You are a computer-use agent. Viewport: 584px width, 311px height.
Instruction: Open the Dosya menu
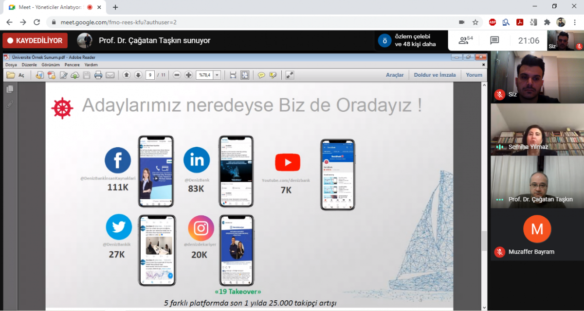[x=11, y=65]
